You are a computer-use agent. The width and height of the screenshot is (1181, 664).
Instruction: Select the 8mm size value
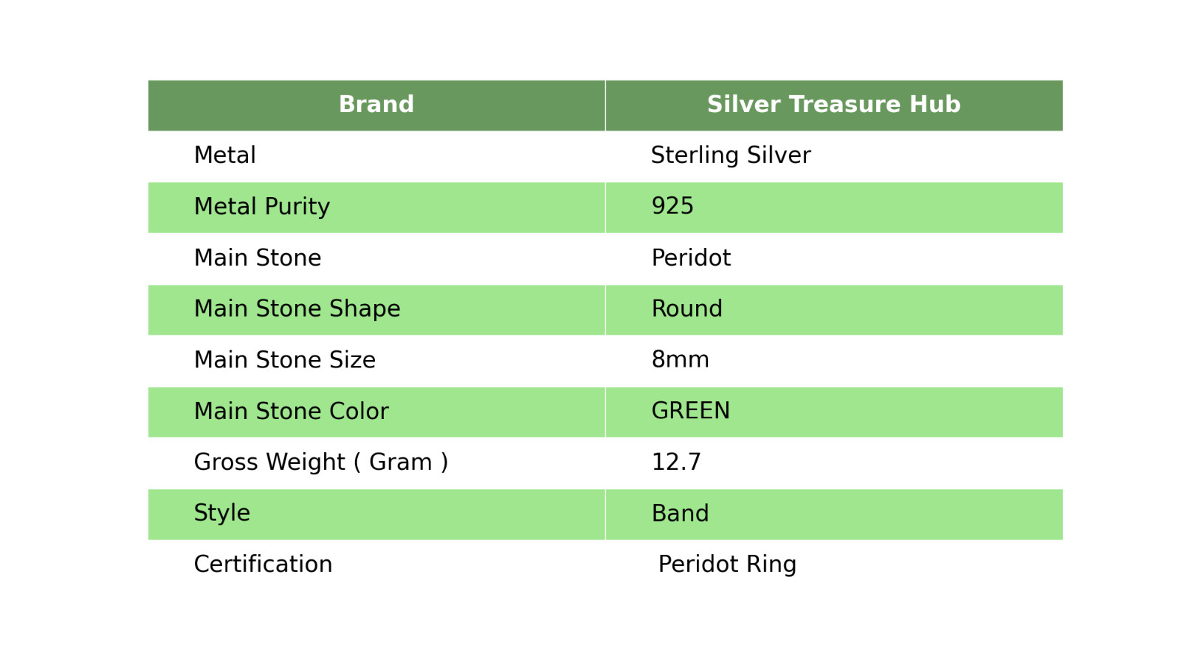(x=680, y=360)
